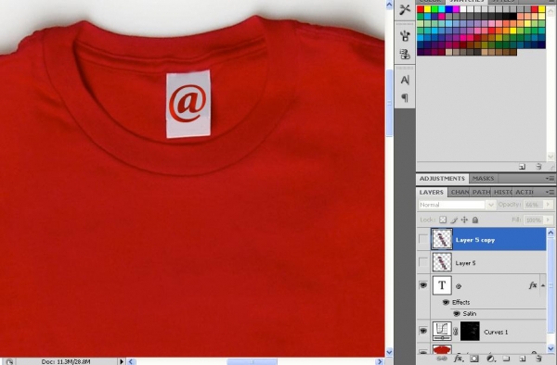Switch to the History tab
557x365 pixels.
(x=502, y=192)
